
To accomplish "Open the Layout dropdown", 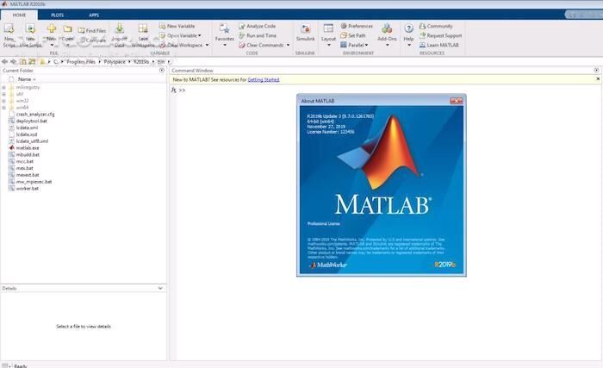I will coord(328,33).
